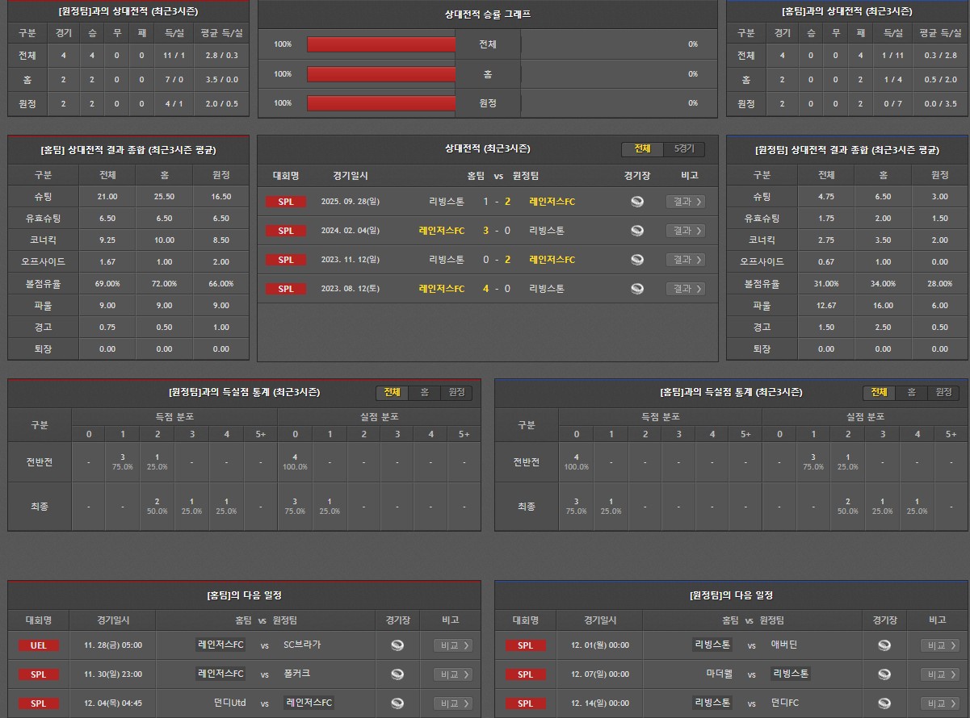Image resolution: width=970 pixels, height=718 pixels.
Task: Click stadium icon for 2023. 08. 12 match
Action: click(637, 289)
